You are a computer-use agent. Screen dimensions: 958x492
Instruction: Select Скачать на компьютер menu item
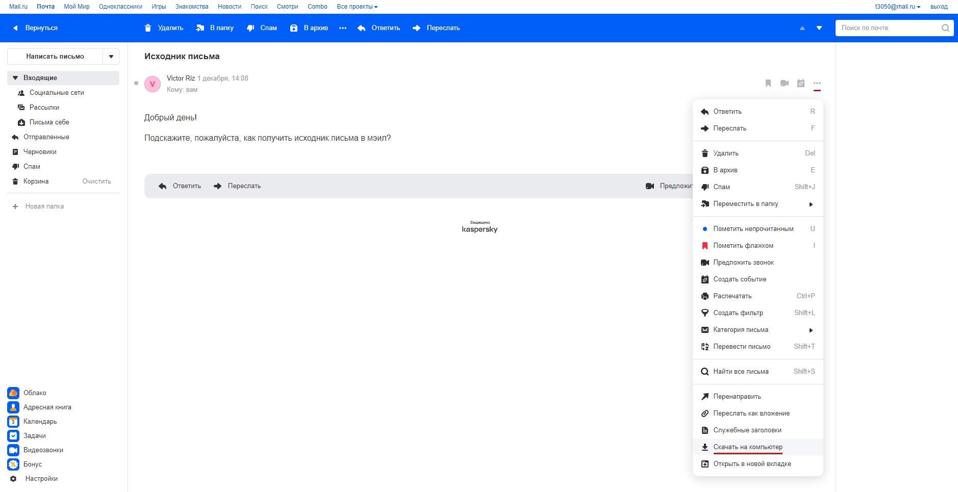click(747, 447)
